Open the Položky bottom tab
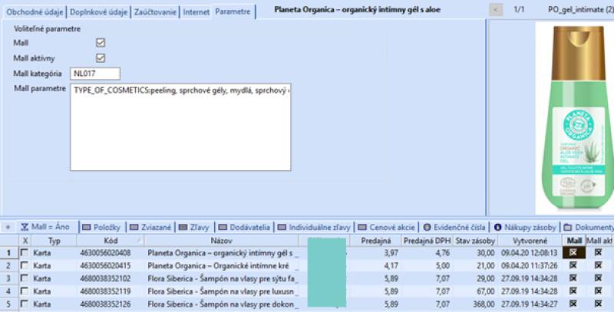 point(102,227)
